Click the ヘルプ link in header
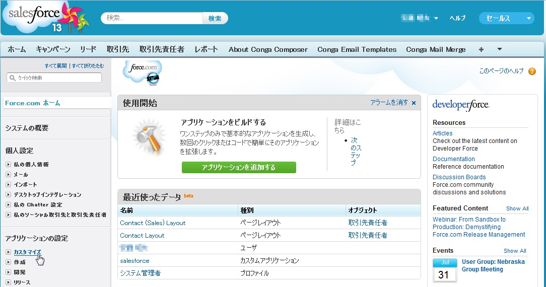546x287 pixels. tap(457, 18)
